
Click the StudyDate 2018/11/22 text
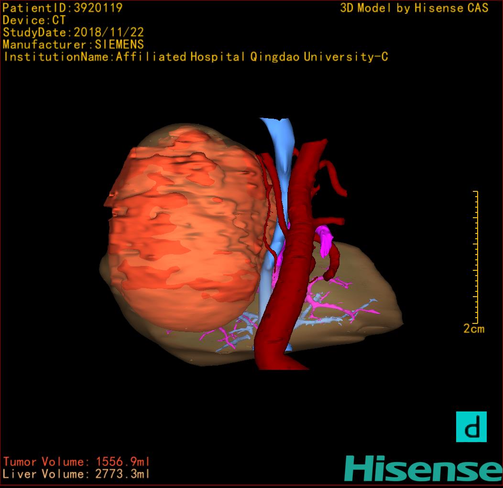click(73, 33)
